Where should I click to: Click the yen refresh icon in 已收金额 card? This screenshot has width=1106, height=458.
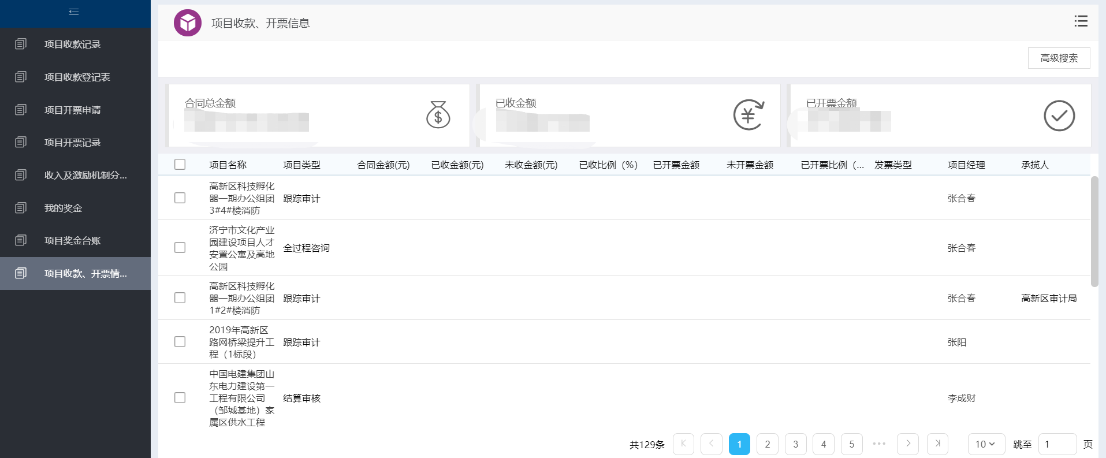(748, 114)
